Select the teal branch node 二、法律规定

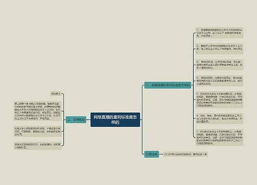click(76, 120)
